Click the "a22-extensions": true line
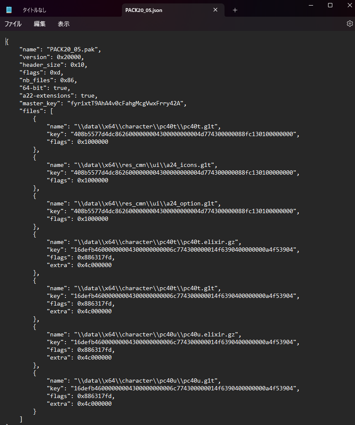This screenshot has width=355, height=425. click(59, 96)
